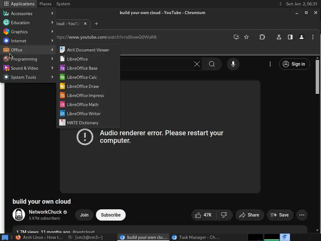Image resolution: width=321 pixels, height=241 pixels.
Task: Expand the System Tools category
Action: tap(28, 77)
